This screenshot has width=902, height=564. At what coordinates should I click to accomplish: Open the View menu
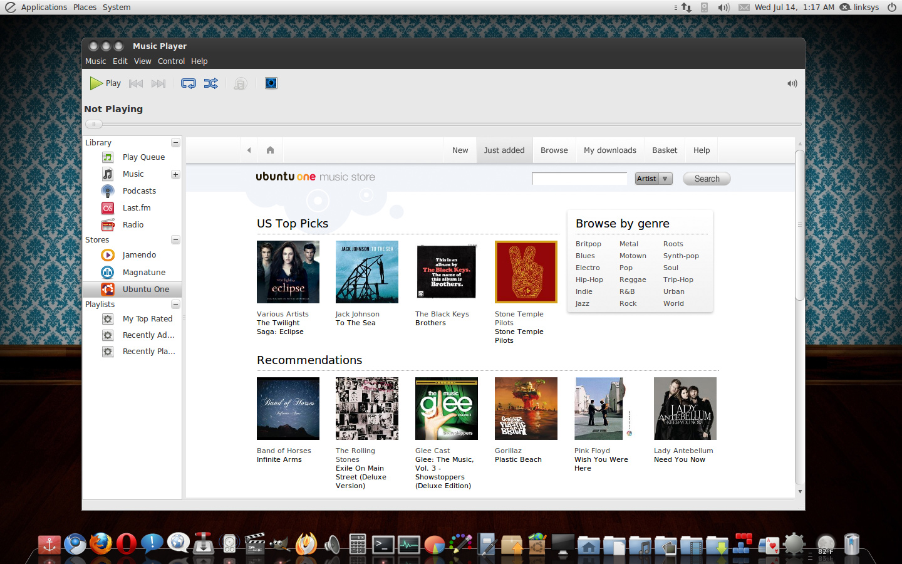(x=143, y=61)
